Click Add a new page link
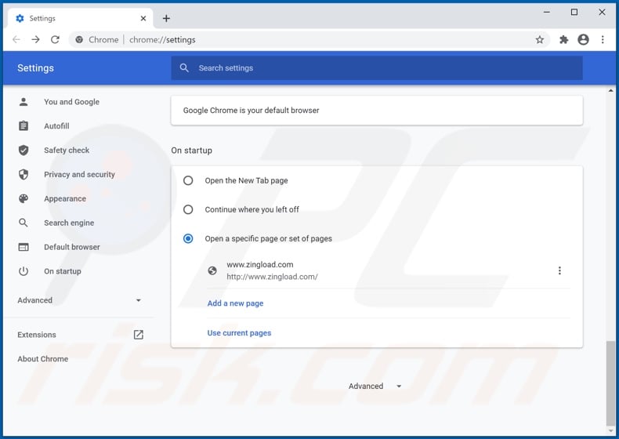The height and width of the screenshot is (439, 619). (x=235, y=303)
